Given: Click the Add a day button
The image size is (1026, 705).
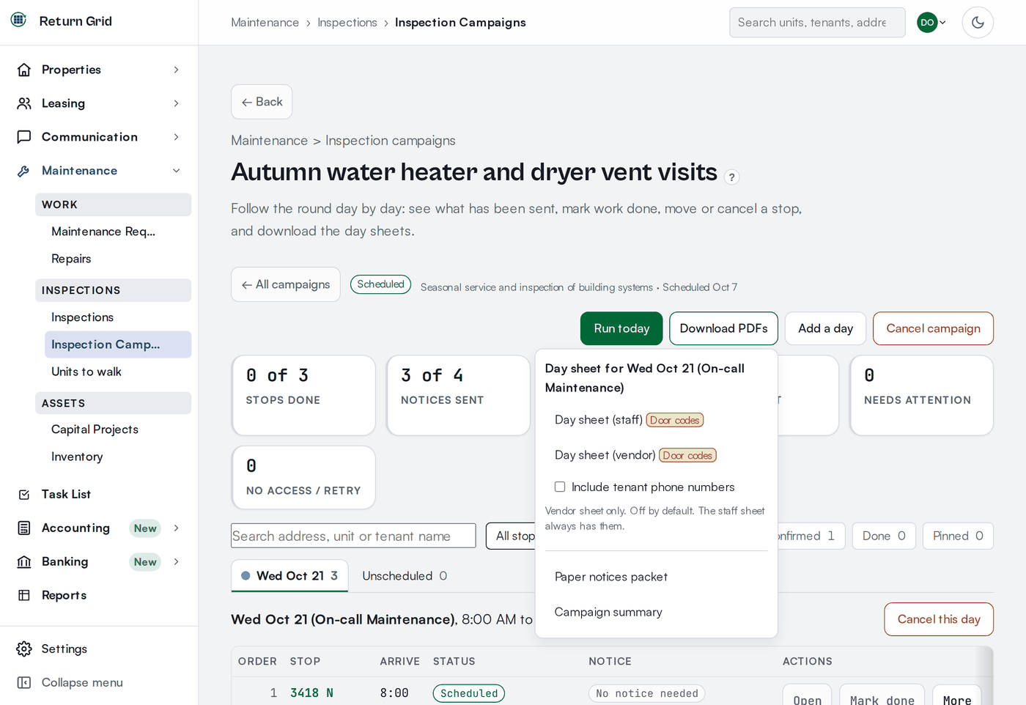Looking at the screenshot, I should point(825,328).
